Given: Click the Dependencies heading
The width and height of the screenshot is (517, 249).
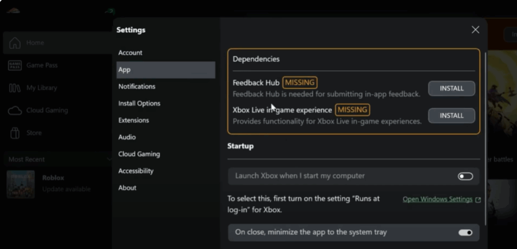Looking at the screenshot, I should pos(256,59).
